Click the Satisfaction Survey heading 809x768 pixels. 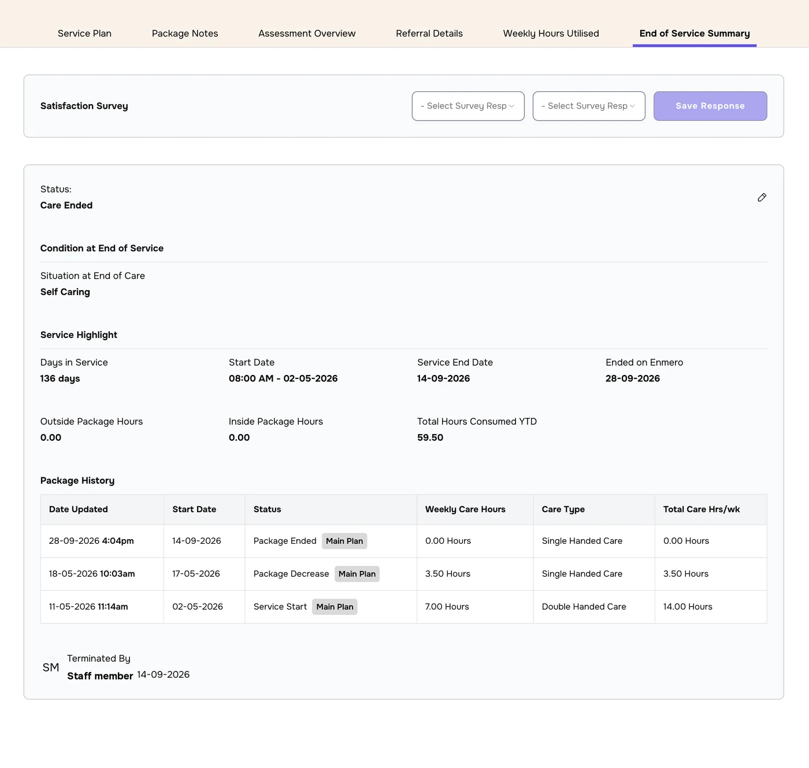(84, 106)
